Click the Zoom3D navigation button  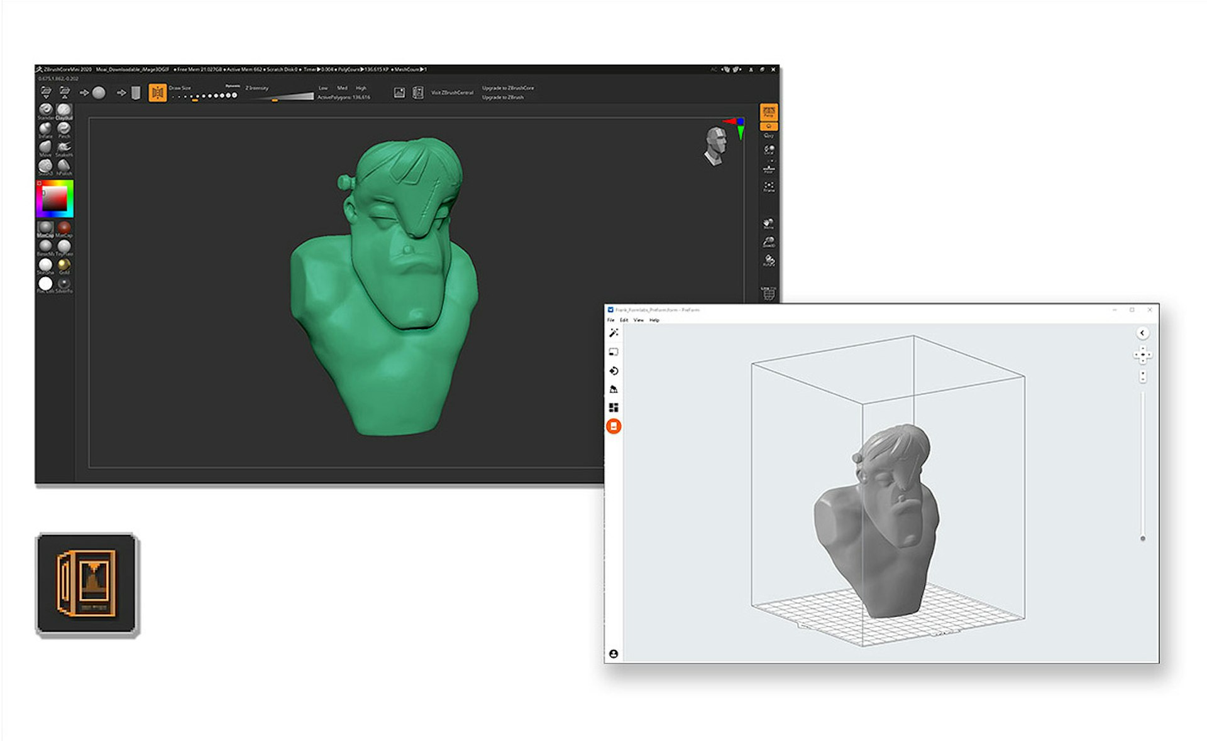tap(769, 242)
